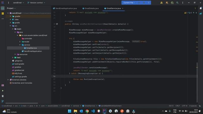Open the Project tool window icon
Image resolution: width=203 pixels, height=114 pixels.
[x=3, y=8]
